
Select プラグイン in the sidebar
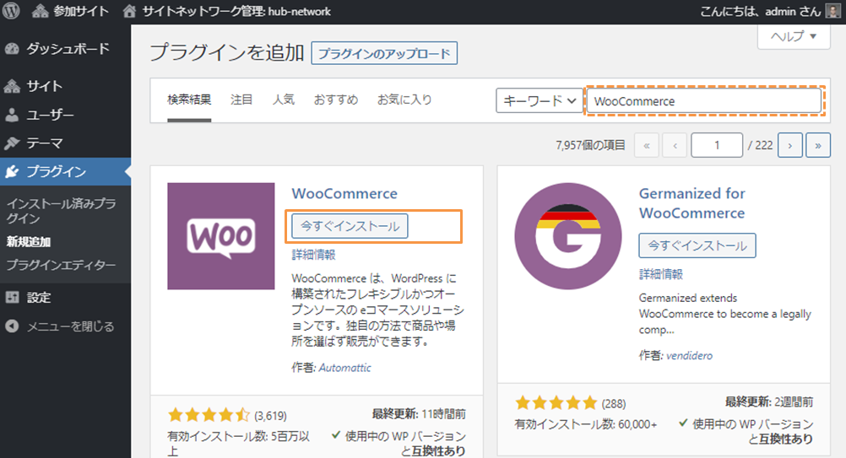pyautogui.click(x=65, y=171)
